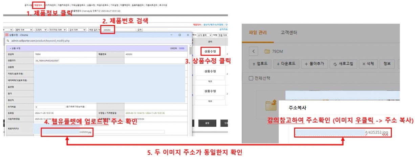Click the 폴더추가 button
The width and height of the screenshot is (415, 160).
click(x=314, y=64)
